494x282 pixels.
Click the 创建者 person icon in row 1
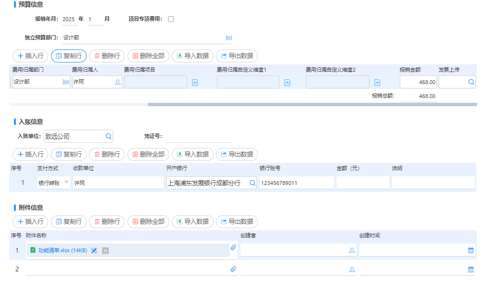[x=352, y=250]
